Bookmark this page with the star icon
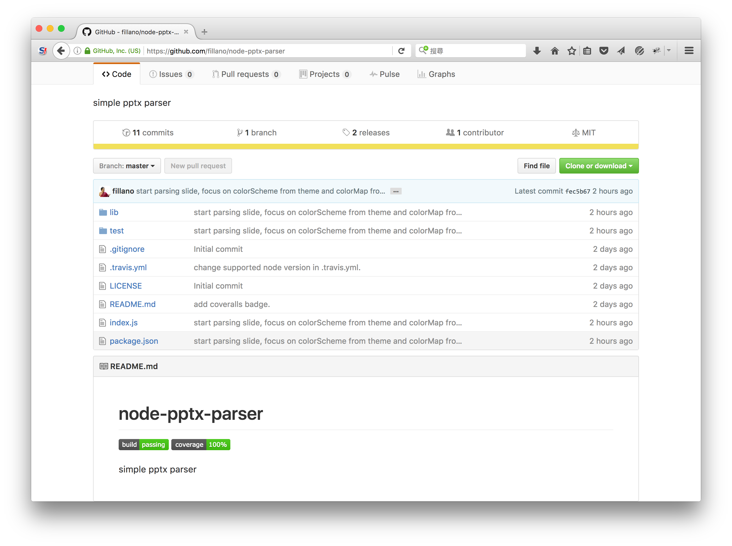 point(571,51)
